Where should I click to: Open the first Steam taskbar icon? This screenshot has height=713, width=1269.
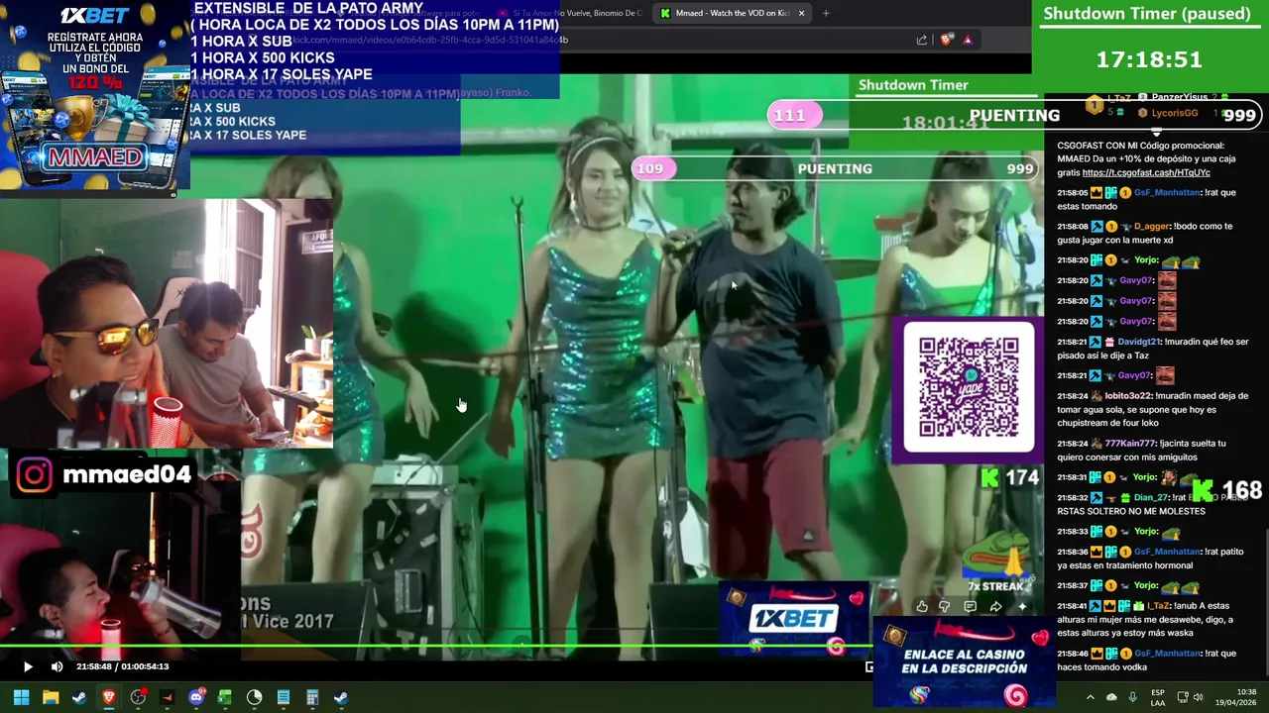[x=79, y=697]
